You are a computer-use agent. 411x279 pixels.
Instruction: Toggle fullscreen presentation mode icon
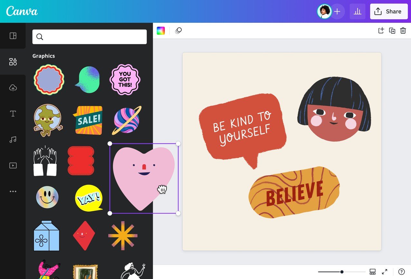pos(385,272)
